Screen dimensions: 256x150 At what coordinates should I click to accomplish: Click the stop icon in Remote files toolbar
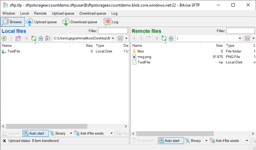157,39
